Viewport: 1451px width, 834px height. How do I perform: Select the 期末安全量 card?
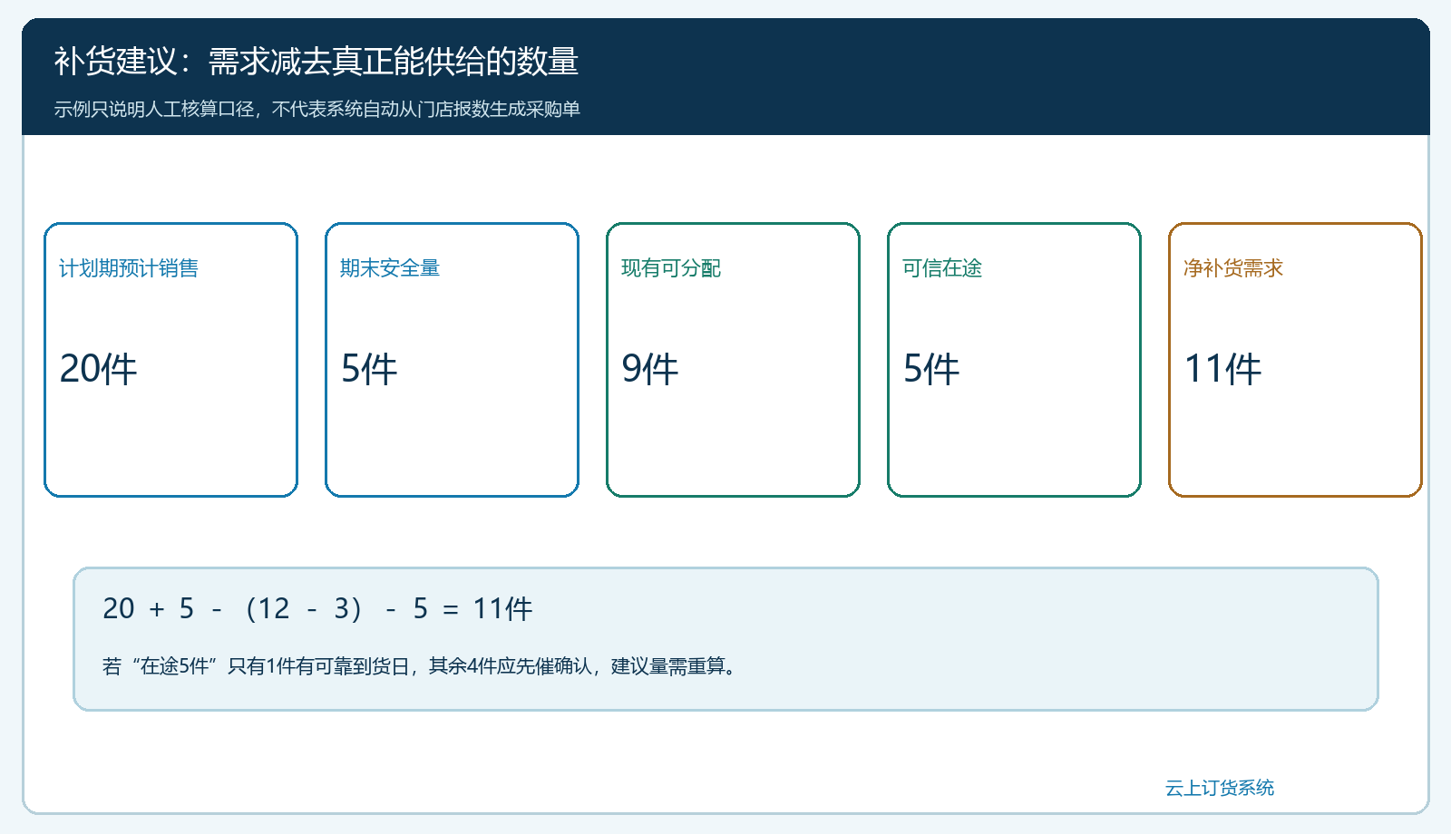click(453, 360)
